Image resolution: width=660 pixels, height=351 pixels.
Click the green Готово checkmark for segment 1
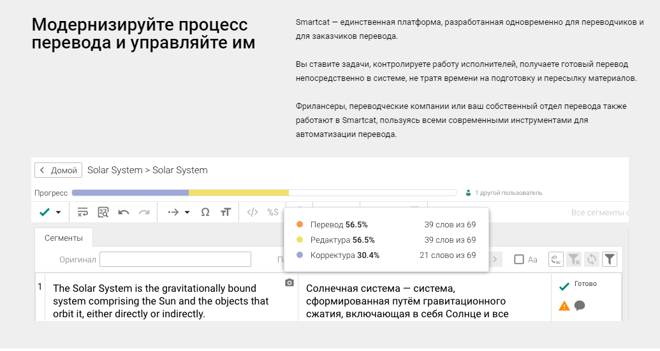click(564, 287)
